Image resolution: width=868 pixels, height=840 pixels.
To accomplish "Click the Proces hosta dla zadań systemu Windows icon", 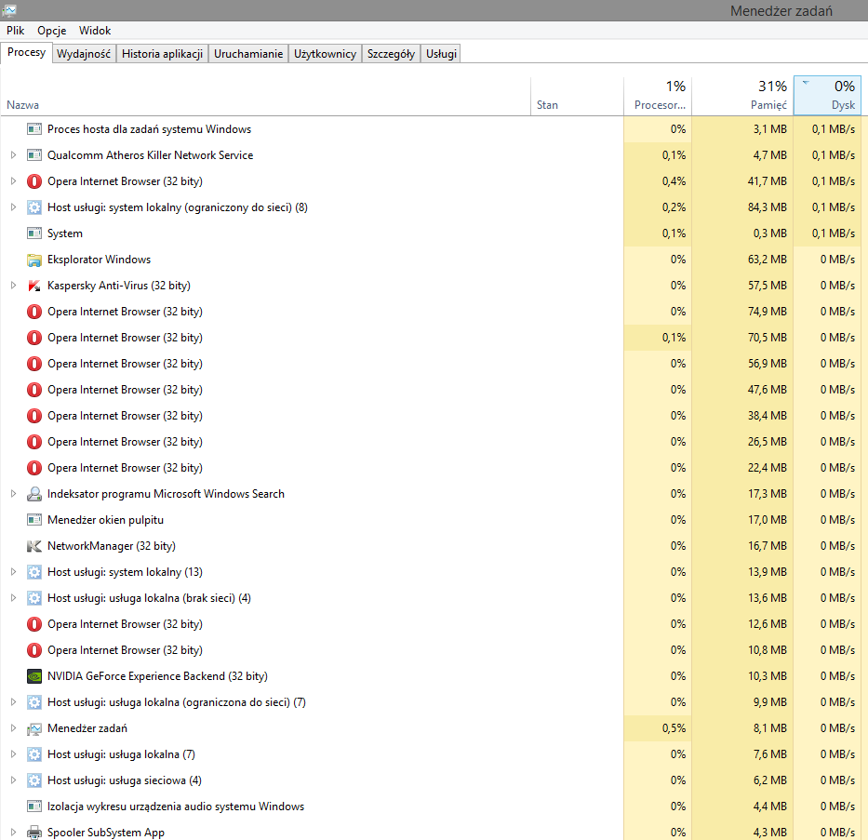I will pyautogui.click(x=34, y=129).
